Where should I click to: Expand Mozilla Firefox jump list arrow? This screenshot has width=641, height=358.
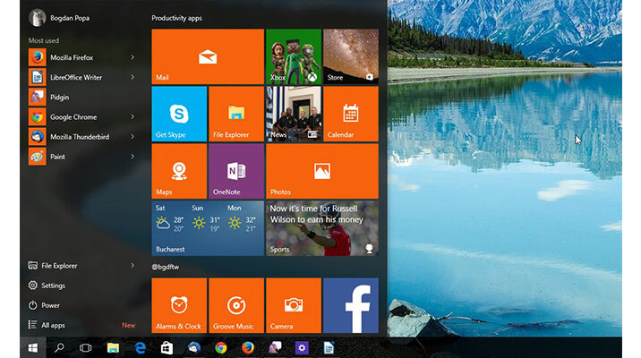pos(132,57)
